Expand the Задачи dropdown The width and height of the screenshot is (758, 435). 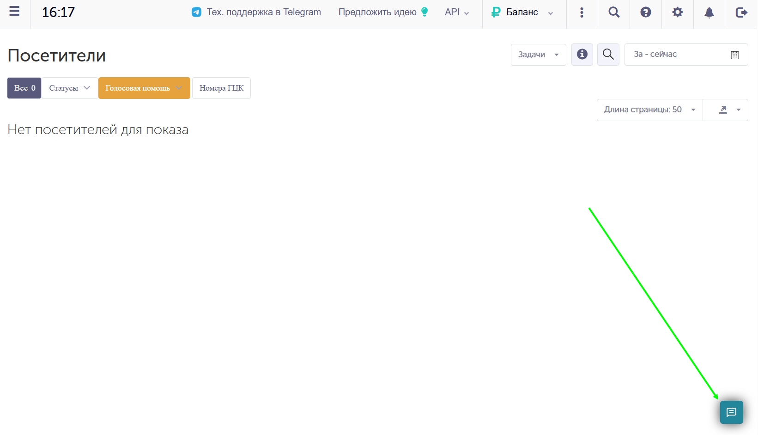[538, 55]
